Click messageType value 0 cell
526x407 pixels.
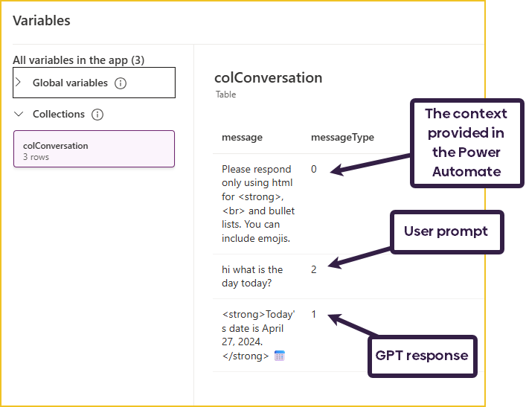tap(314, 170)
